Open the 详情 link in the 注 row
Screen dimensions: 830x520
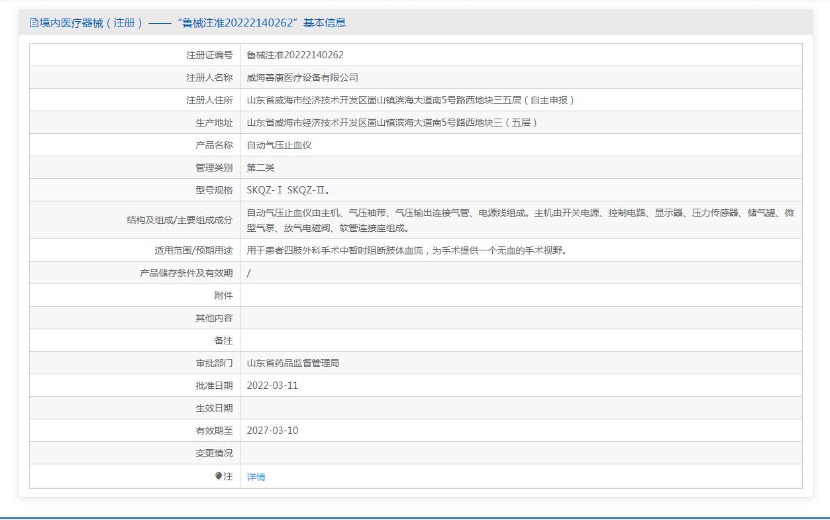coord(256,477)
